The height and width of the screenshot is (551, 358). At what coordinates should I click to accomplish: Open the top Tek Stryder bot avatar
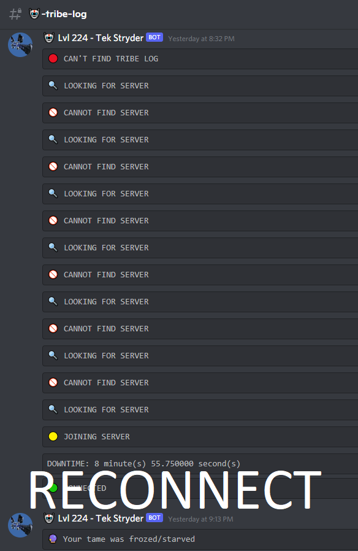pyautogui.click(x=20, y=45)
